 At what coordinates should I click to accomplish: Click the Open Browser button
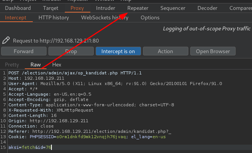[x=213, y=51]
